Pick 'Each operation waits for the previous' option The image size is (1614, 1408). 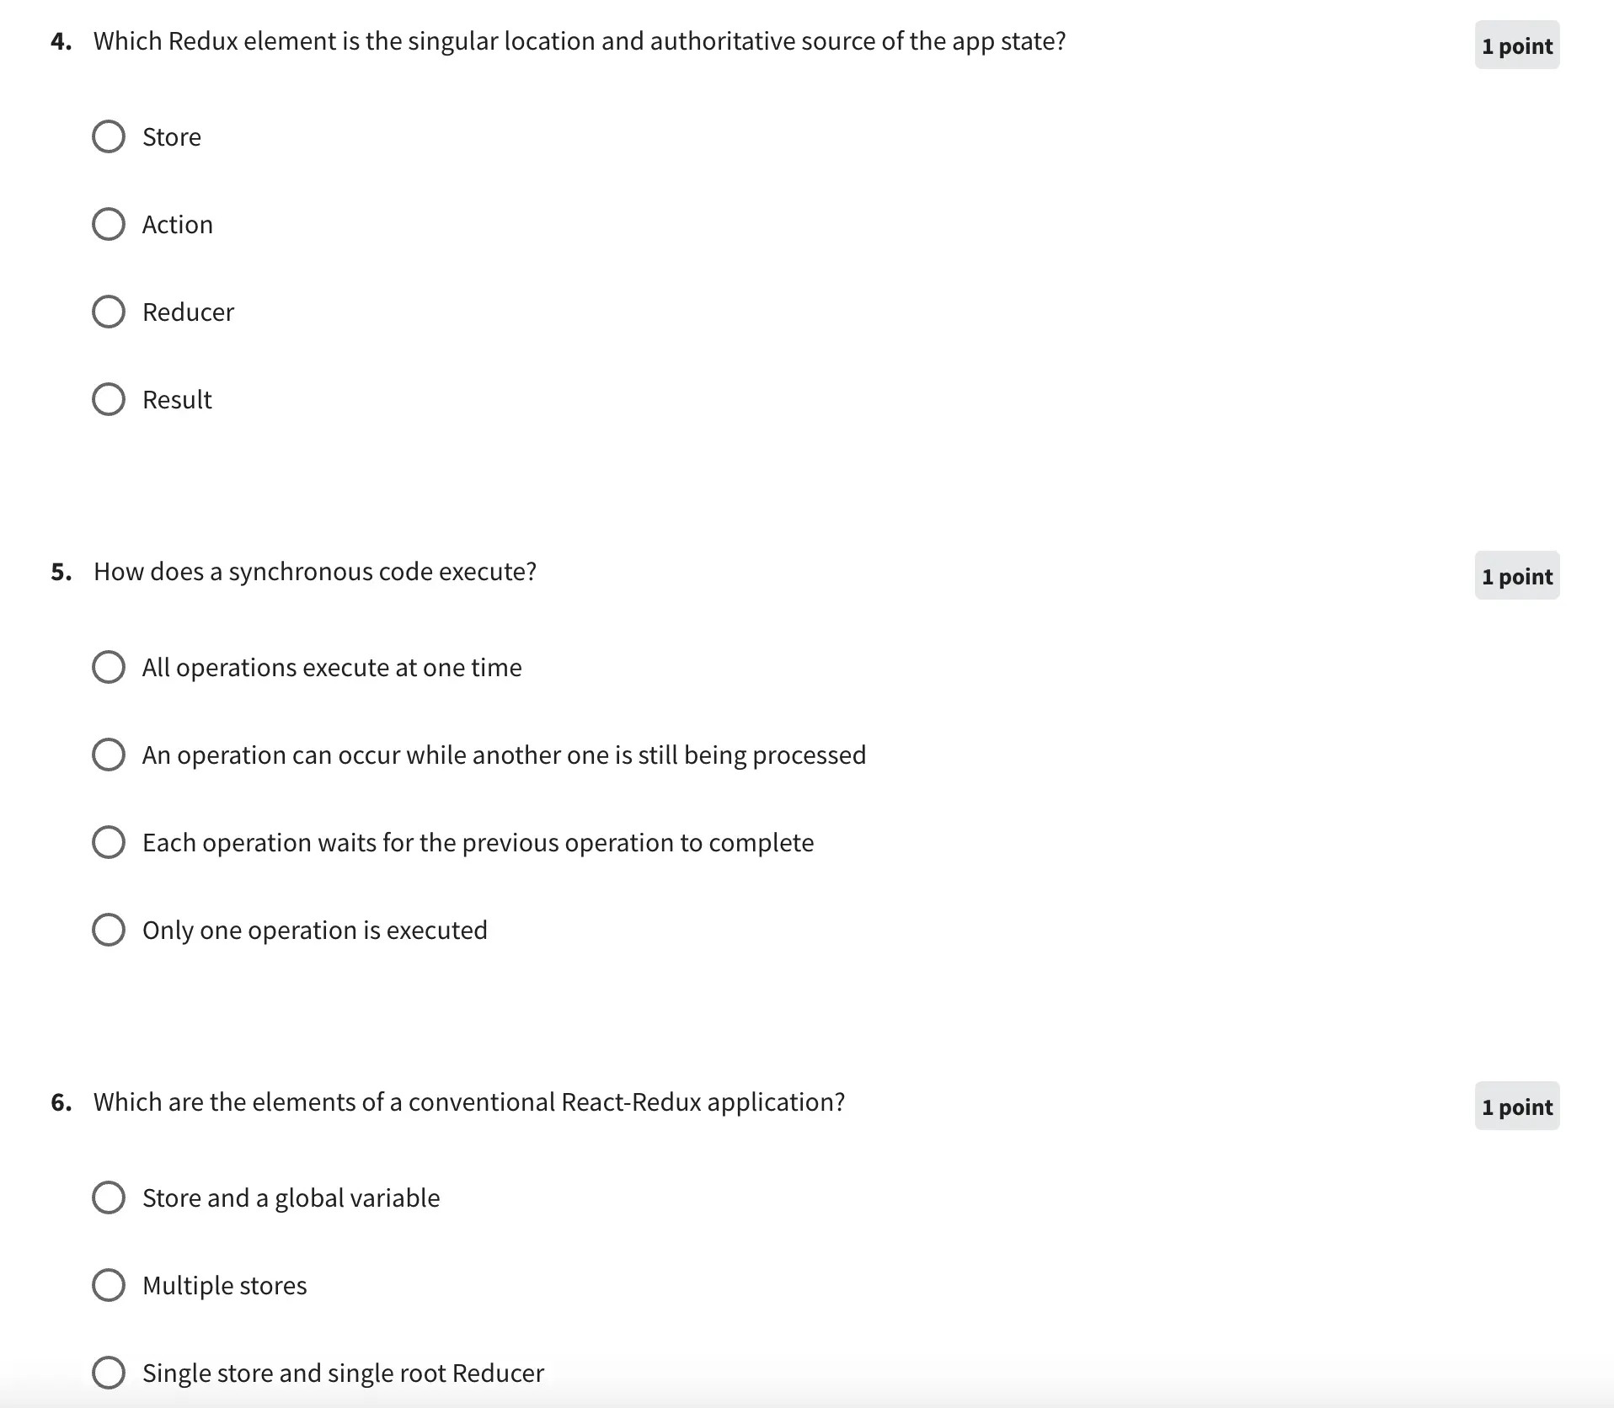click(x=109, y=842)
